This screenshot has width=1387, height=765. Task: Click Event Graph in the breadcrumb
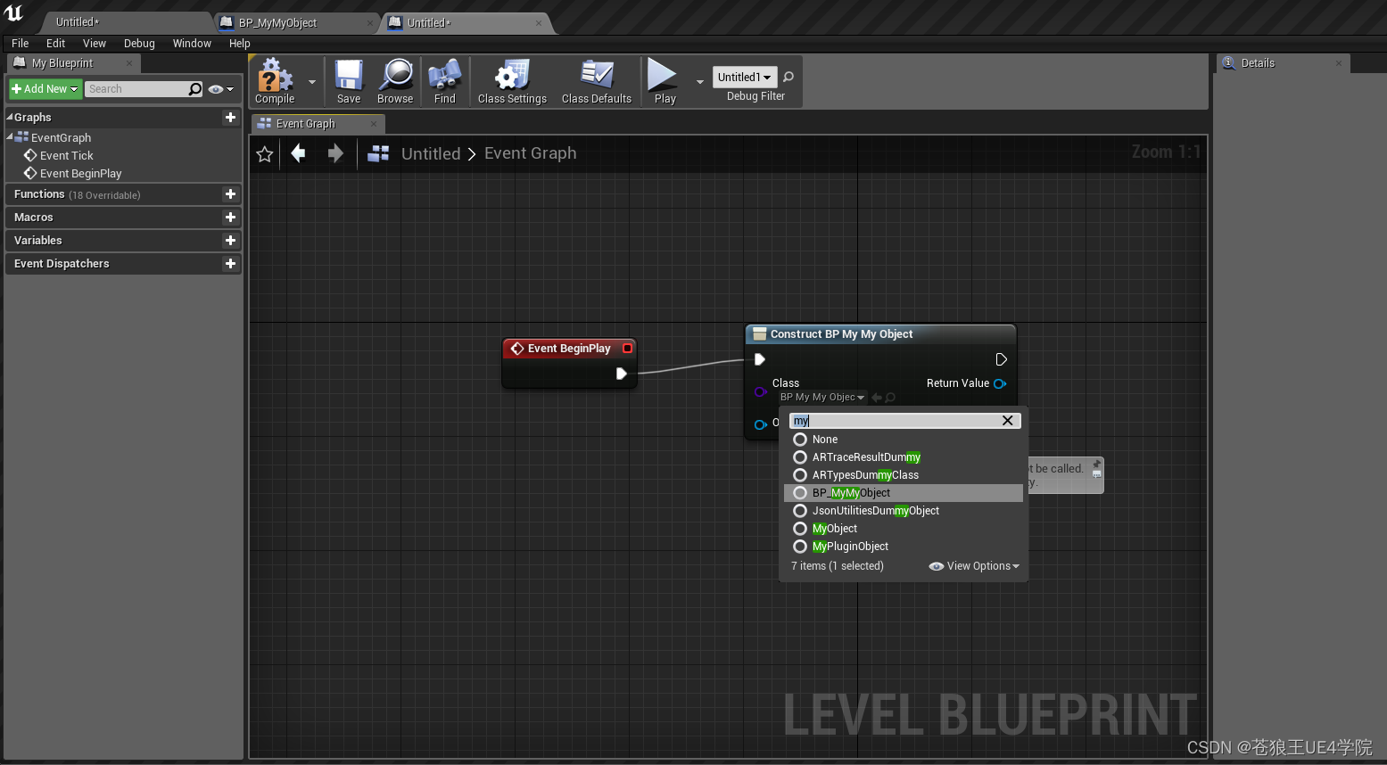click(x=531, y=153)
